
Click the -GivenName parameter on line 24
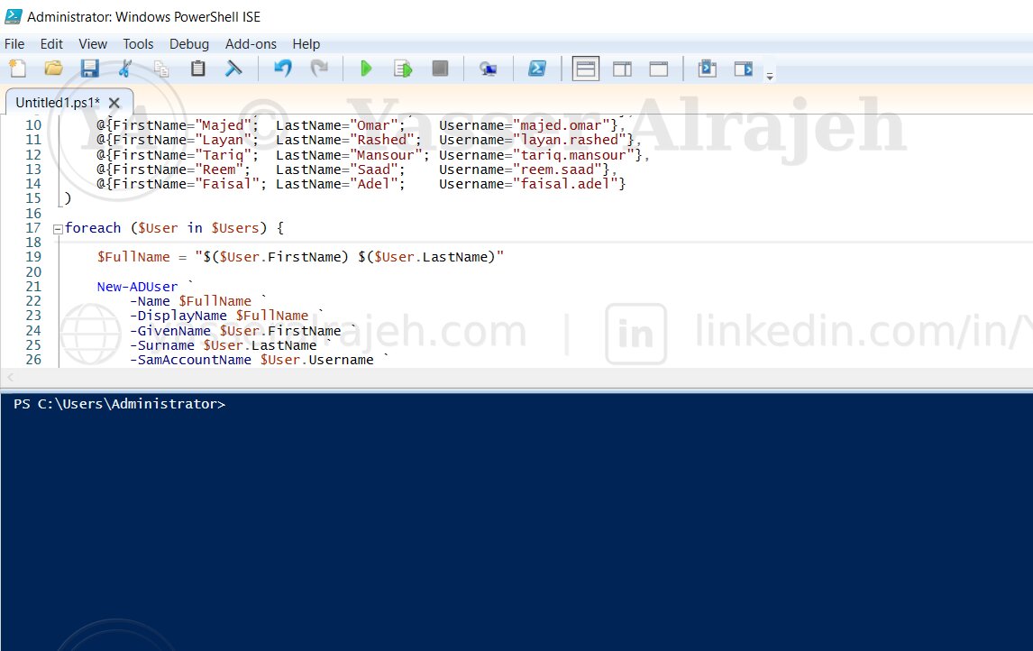[170, 331]
